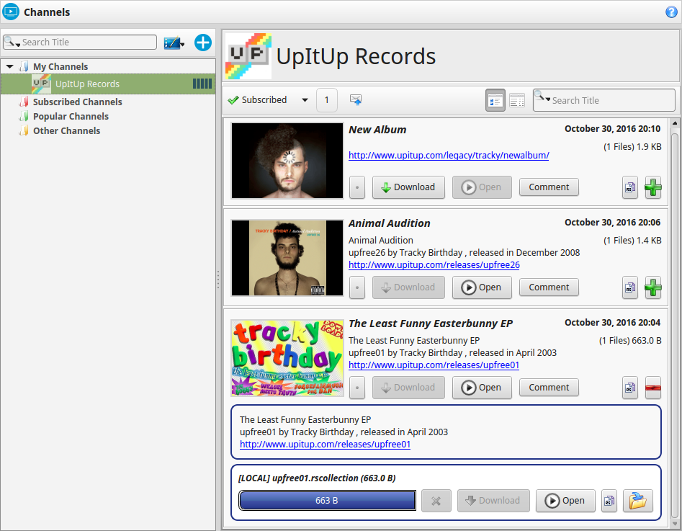Toggle read marker dot on New Album post
The height and width of the screenshot is (531, 682).
click(357, 187)
